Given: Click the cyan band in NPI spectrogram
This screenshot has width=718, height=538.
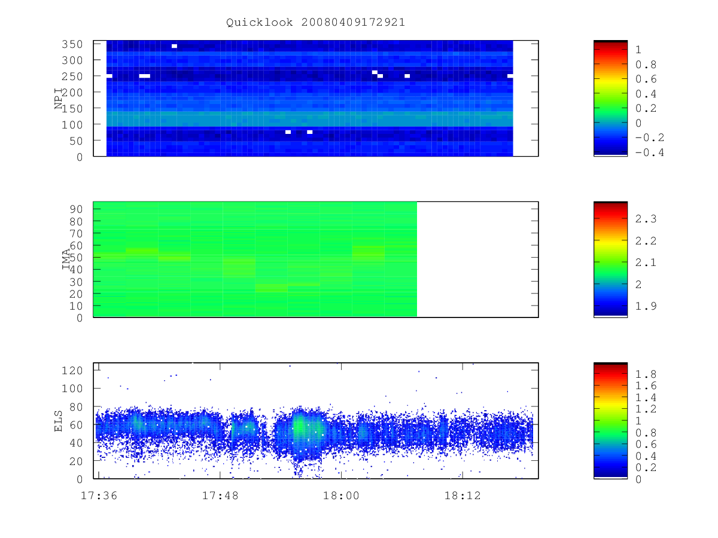Looking at the screenshot, I should [x=309, y=118].
